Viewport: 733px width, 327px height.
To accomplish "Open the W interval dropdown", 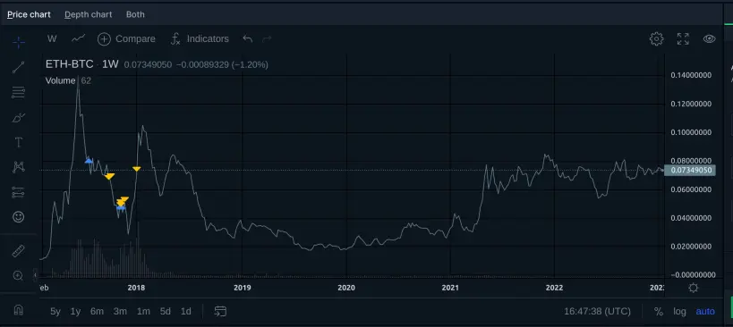I will click(x=52, y=39).
